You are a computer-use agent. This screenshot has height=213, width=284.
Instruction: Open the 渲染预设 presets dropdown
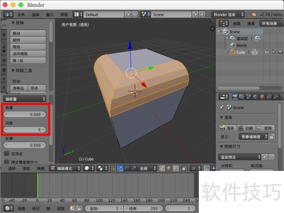pyautogui.click(x=240, y=157)
